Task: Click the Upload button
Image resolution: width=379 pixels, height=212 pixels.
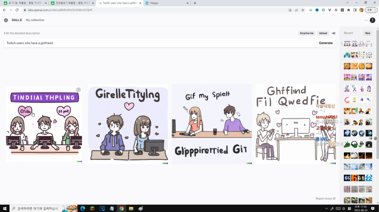Action: pos(323,33)
